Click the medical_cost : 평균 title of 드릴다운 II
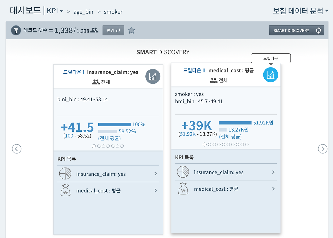Viewport: 333px width, 238px height. tap(231, 70)
